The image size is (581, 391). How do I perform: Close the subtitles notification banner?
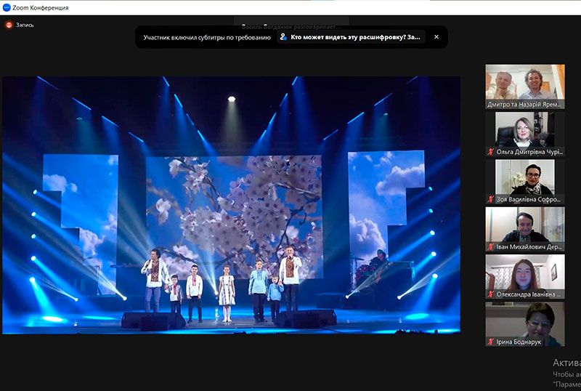pyautogui.click(x=436, y=37)
